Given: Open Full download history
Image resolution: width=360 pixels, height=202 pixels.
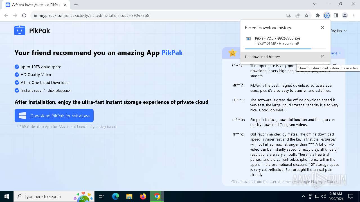Looking at the screenshot, I should pyautogui.click(x=285, y=57).
